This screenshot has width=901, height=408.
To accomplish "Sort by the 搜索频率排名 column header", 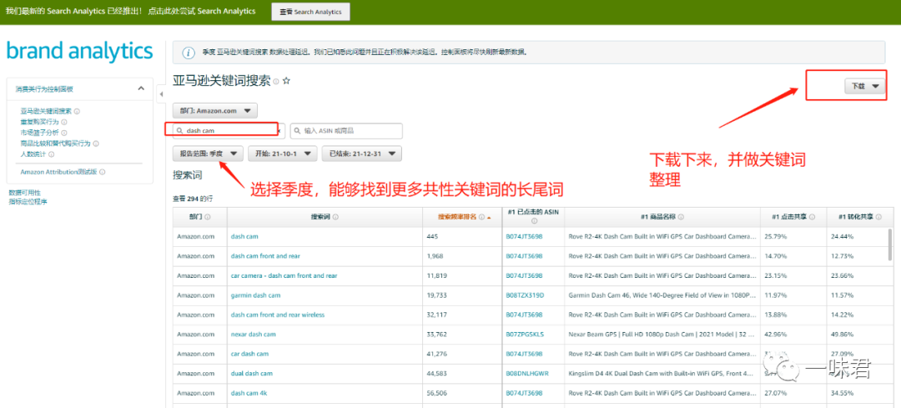I will point(457,217).
